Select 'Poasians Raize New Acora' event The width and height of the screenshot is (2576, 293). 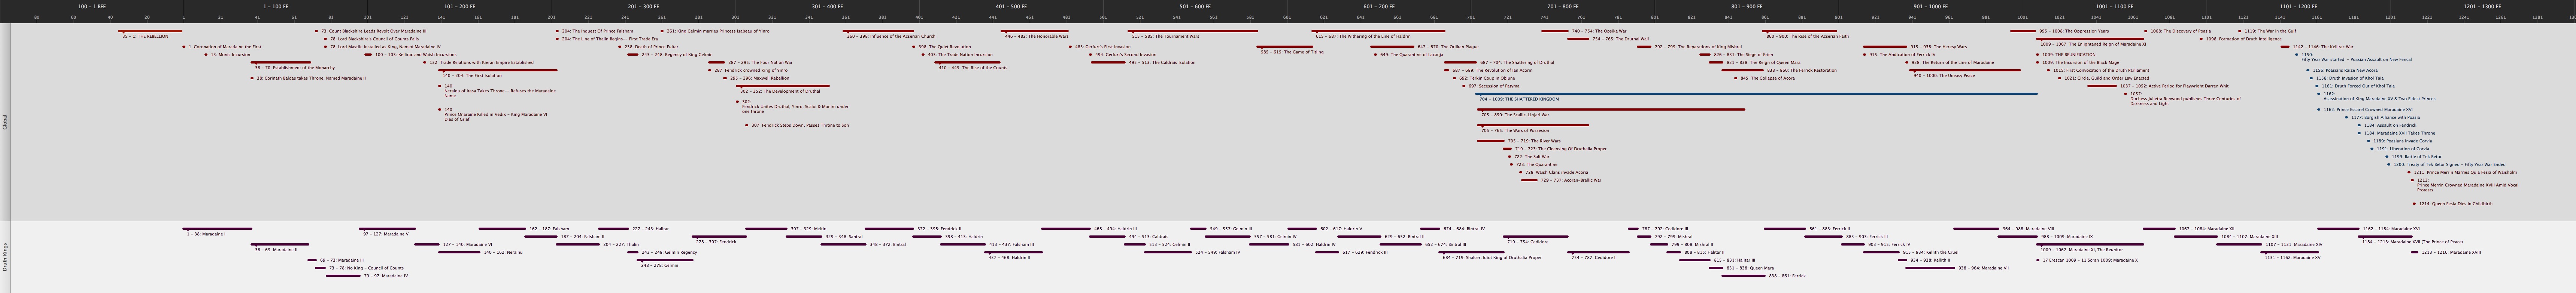click(2345, 71)
